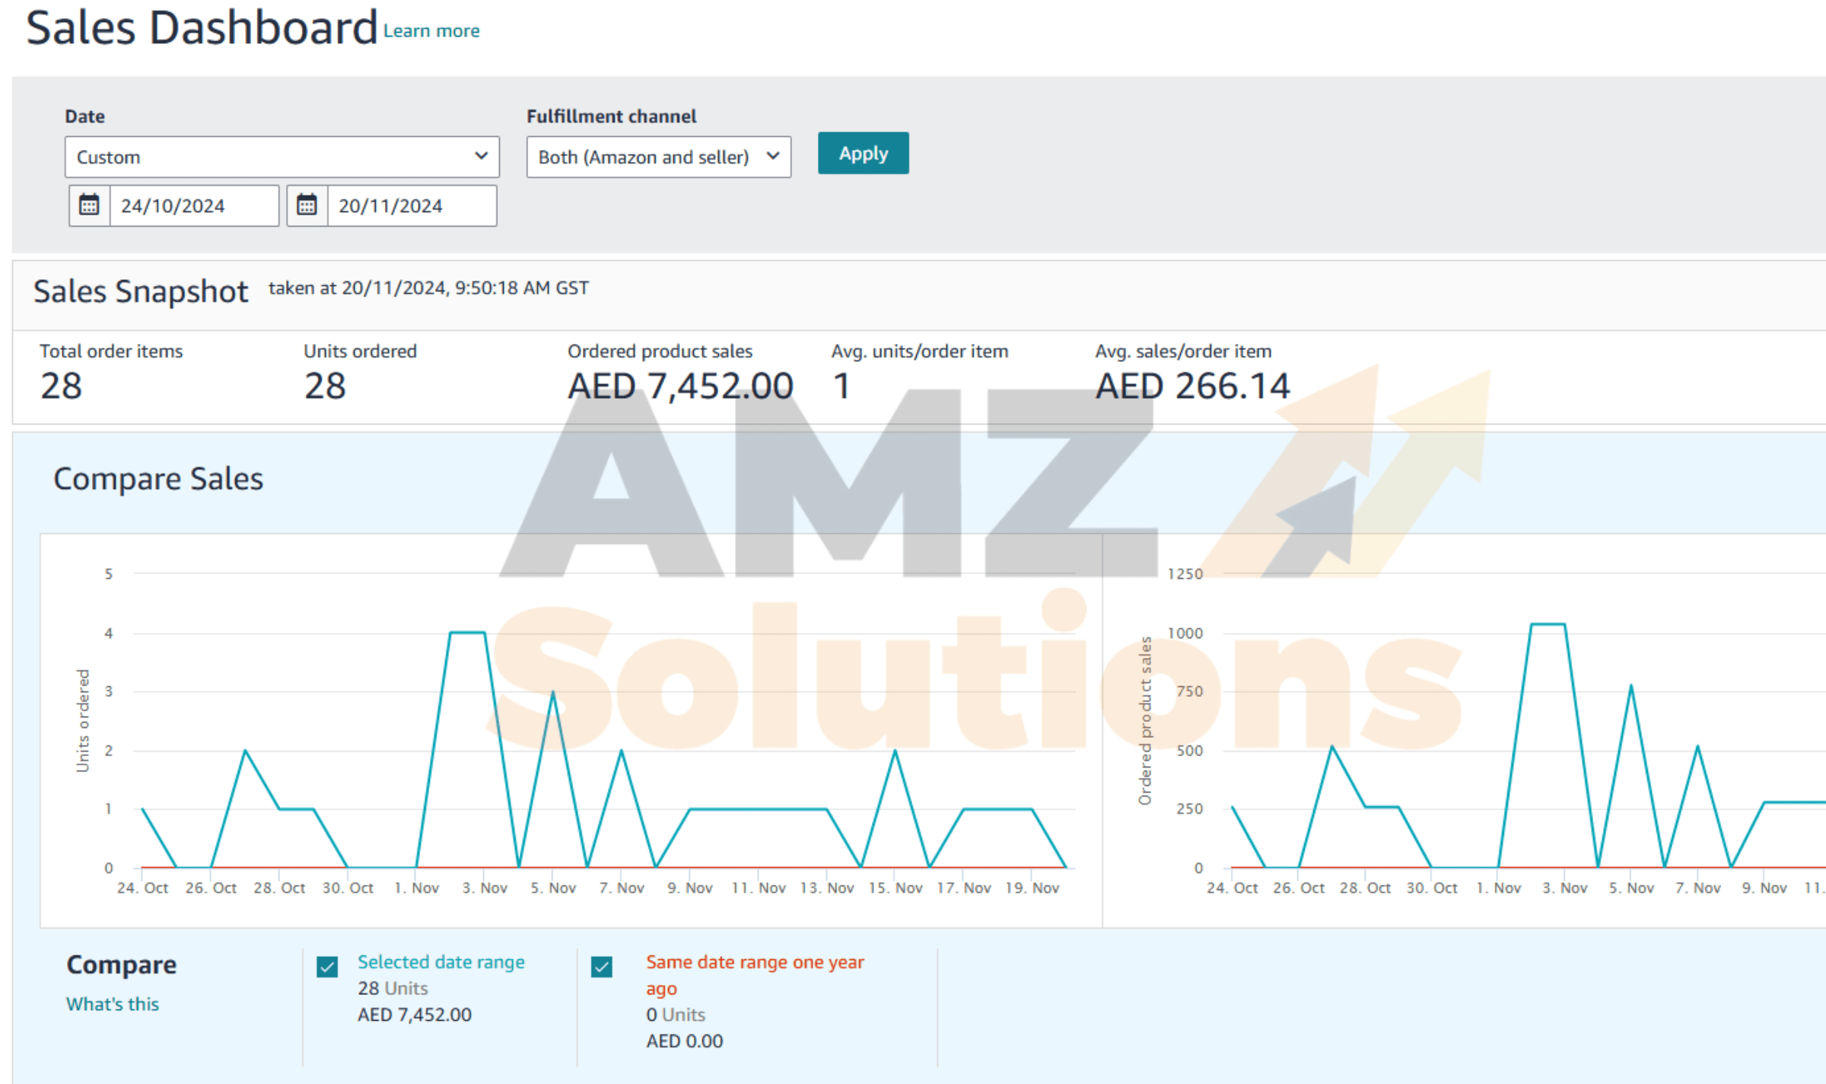Uncheck Selected date range checkbox

(x=327, y=967)
